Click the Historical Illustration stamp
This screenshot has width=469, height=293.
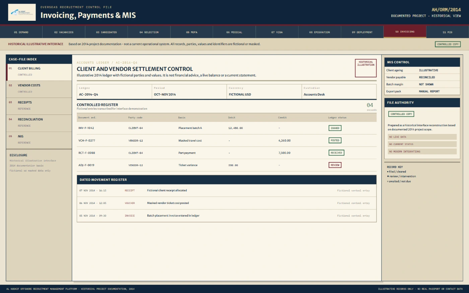click(365, 68)
